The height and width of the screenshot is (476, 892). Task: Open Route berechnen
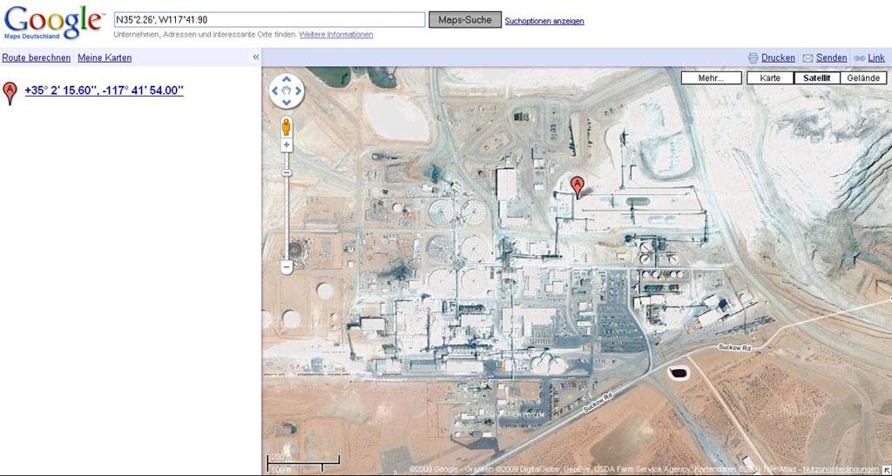[x=37, y=58]
